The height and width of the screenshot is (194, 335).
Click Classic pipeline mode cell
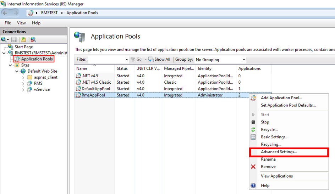click(x=170, y=82)
